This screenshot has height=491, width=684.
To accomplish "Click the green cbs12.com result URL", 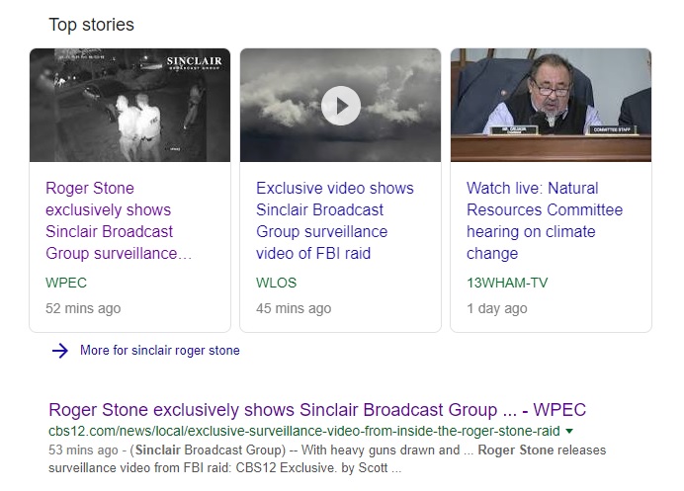I will [x=304, y=432].
